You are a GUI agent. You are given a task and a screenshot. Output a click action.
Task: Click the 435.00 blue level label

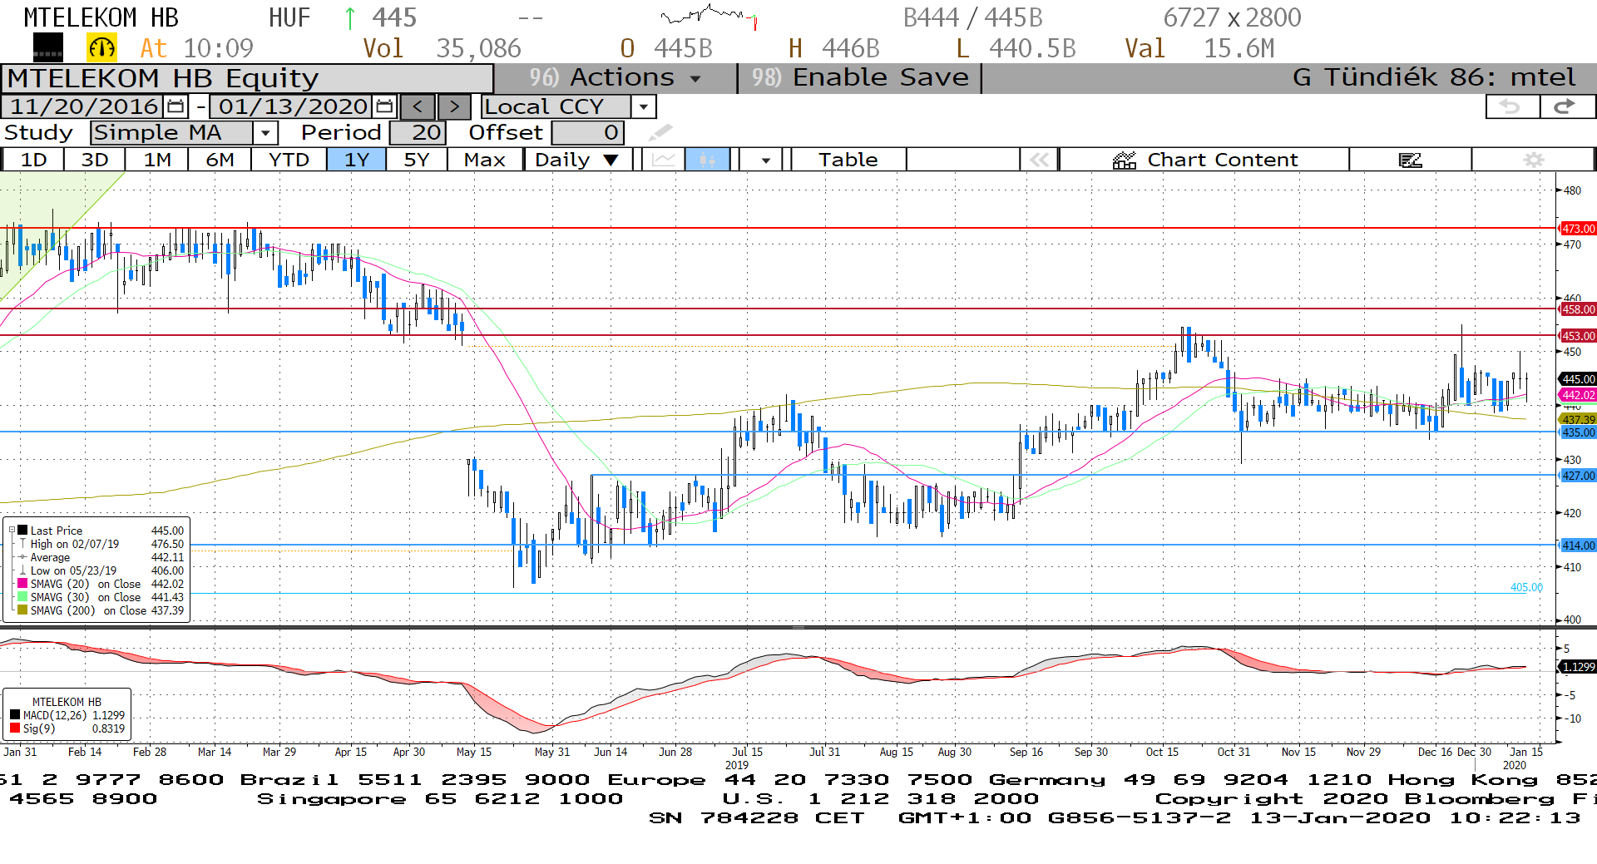1578,432
